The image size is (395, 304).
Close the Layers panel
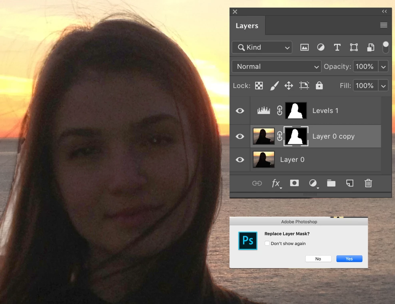click(x=235, y=12)
